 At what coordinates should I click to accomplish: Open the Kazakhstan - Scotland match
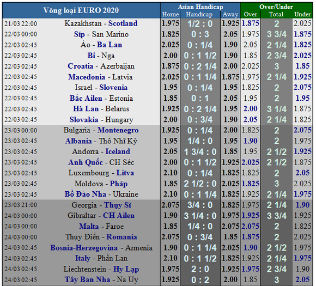point(101,23)
